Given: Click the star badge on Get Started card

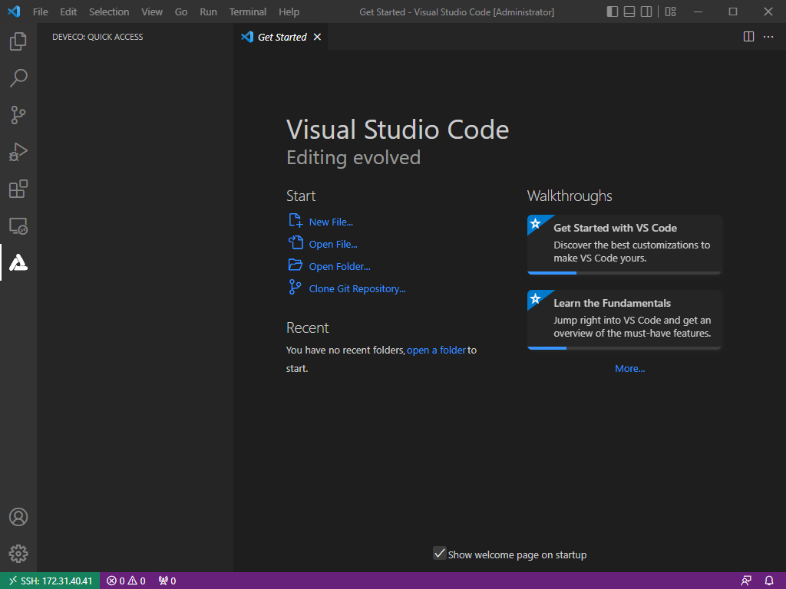Looking at the screenshot, I should pos(535,223).
